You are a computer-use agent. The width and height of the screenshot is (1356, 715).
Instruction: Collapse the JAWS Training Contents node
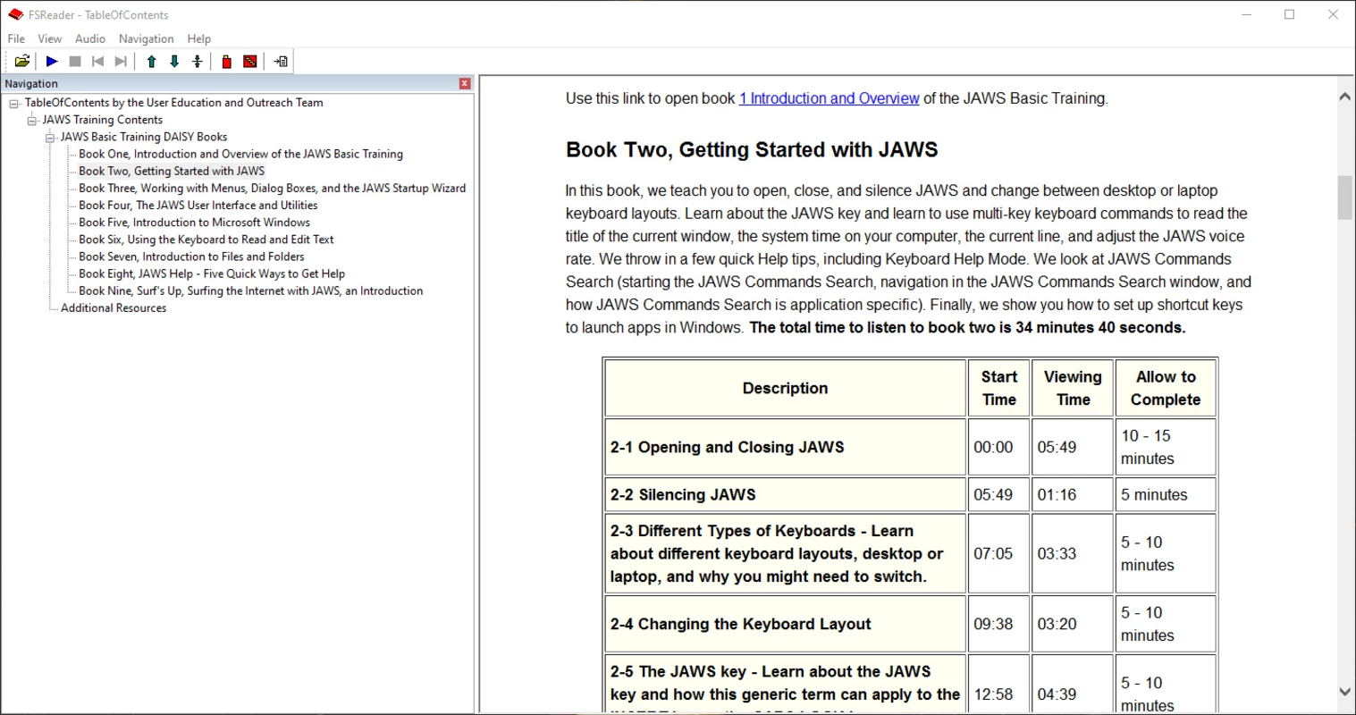[x=31, y=120]
